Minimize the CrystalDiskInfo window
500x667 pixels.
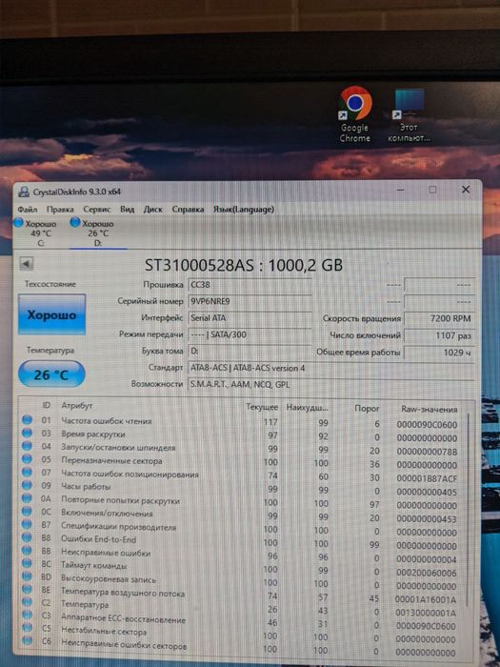400,190
